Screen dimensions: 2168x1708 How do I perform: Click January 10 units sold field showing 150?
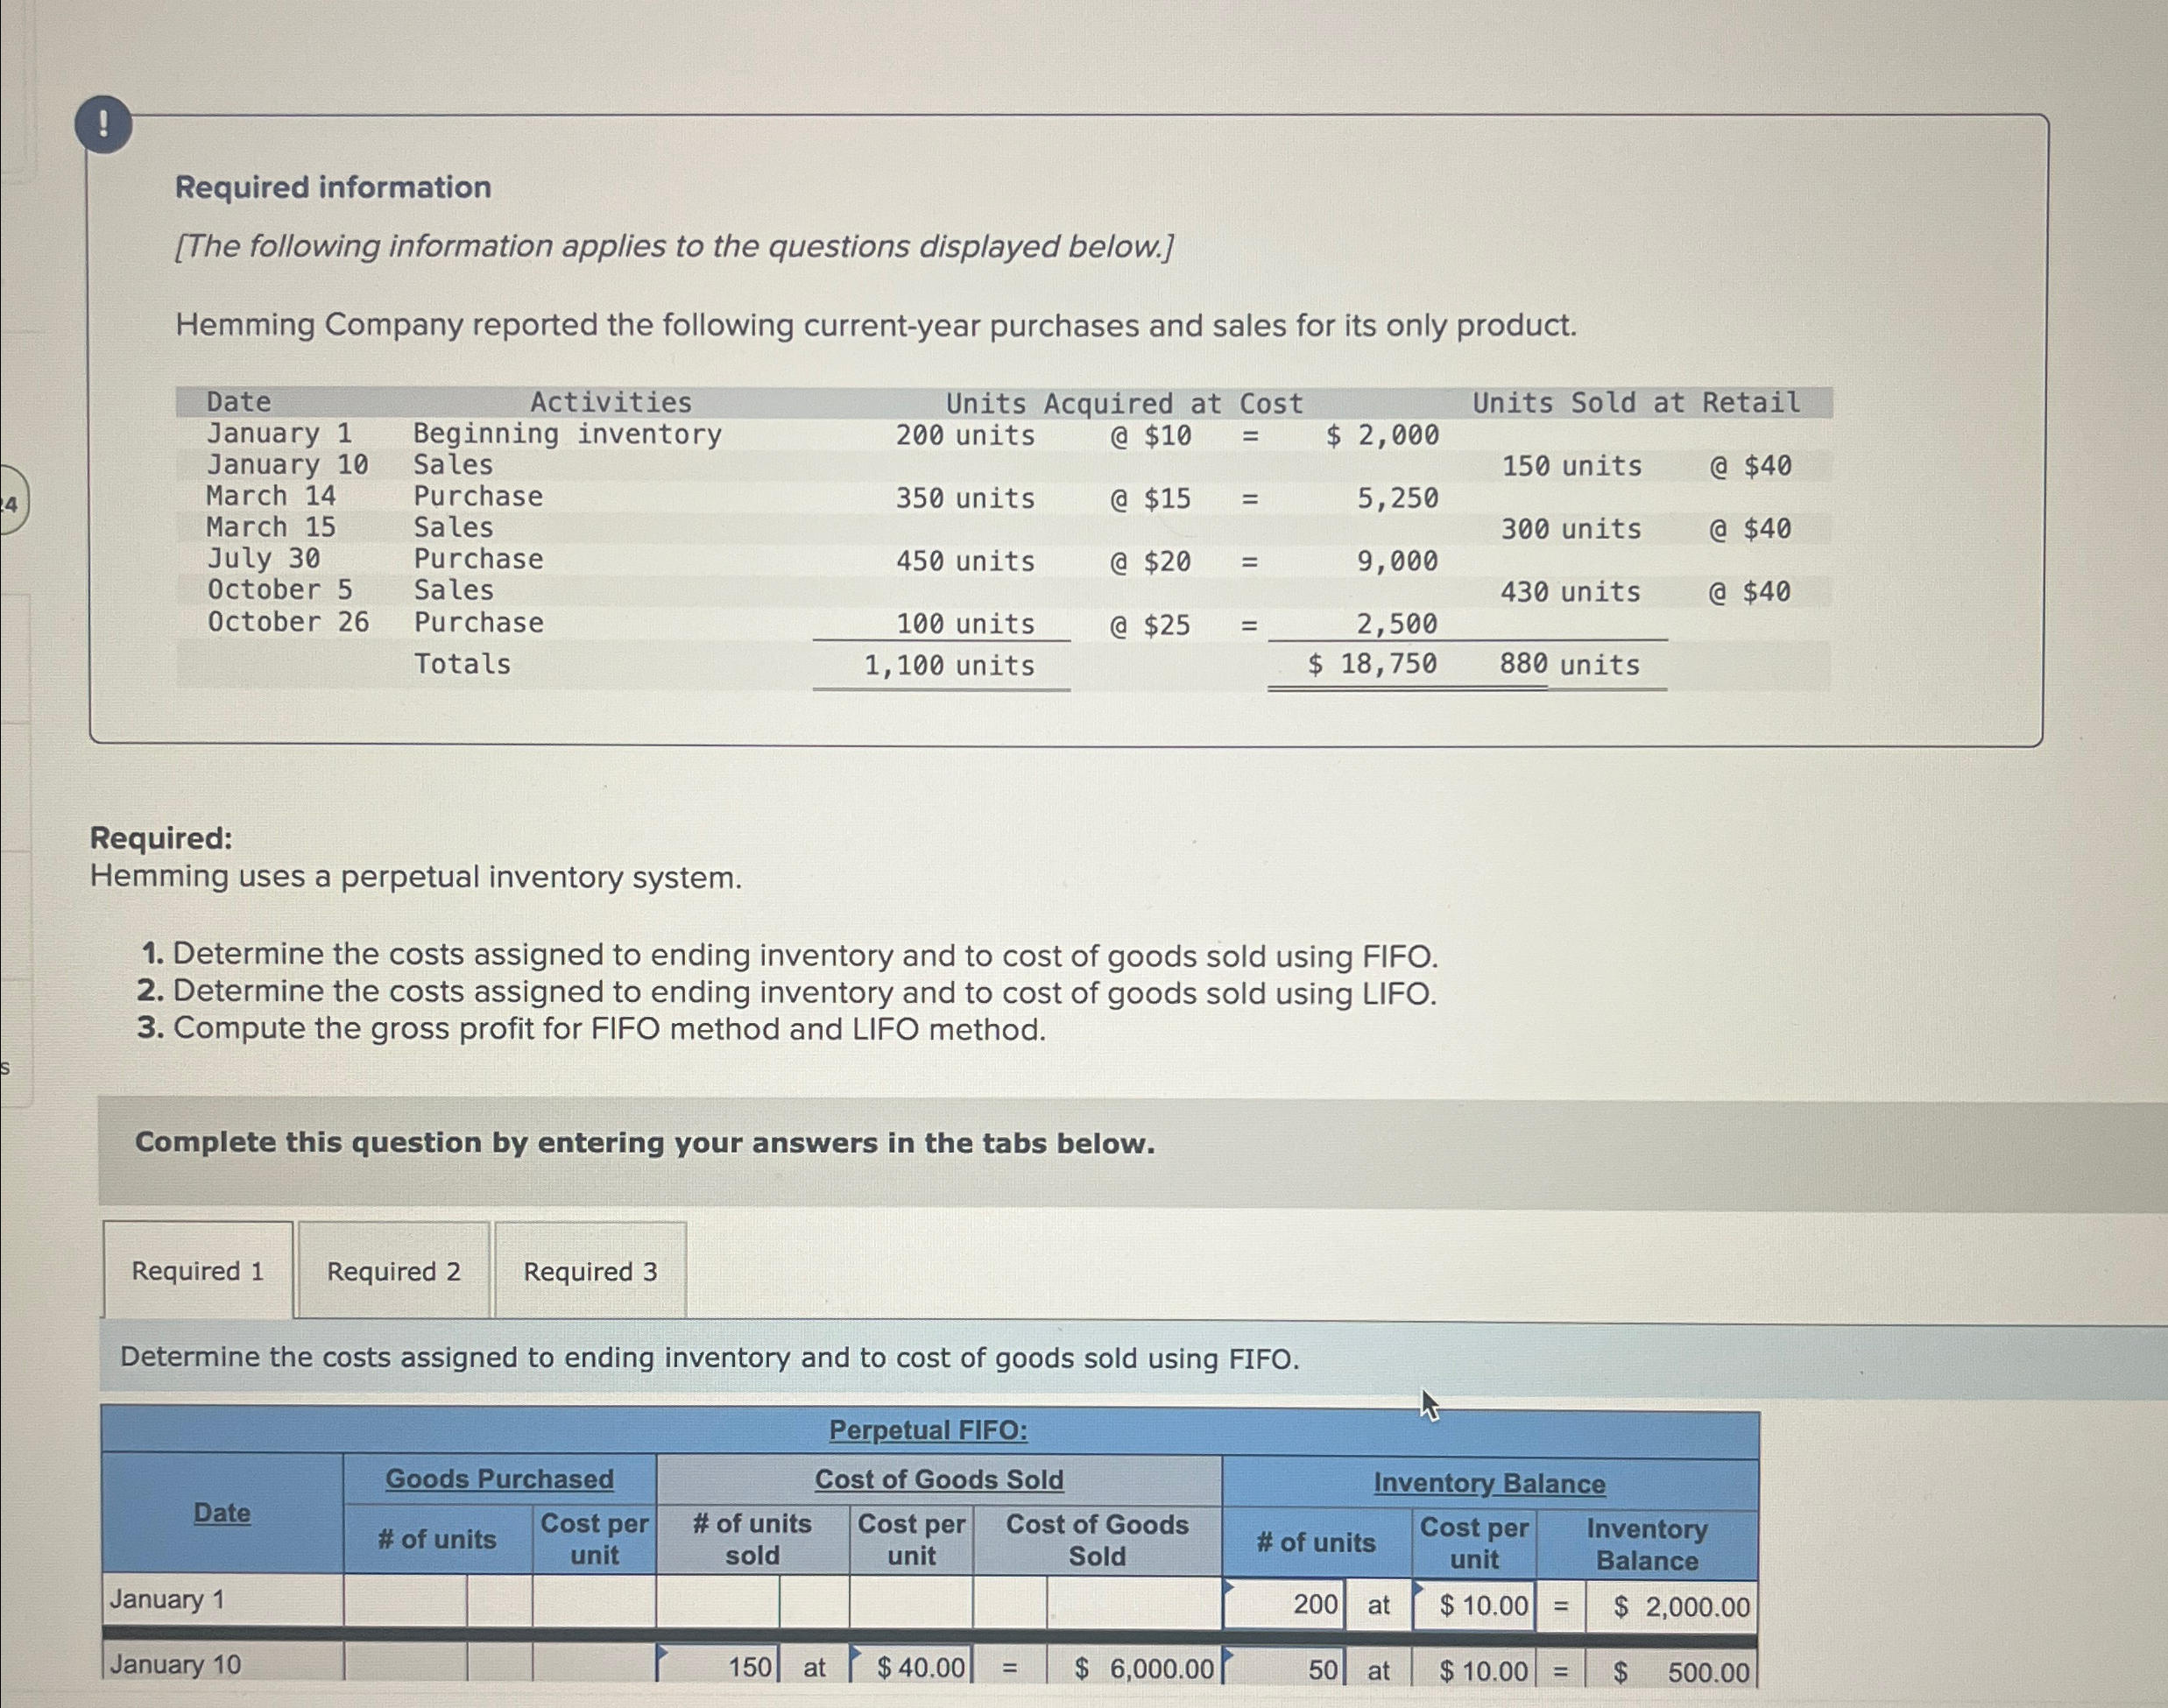(x=718, y=1667)
